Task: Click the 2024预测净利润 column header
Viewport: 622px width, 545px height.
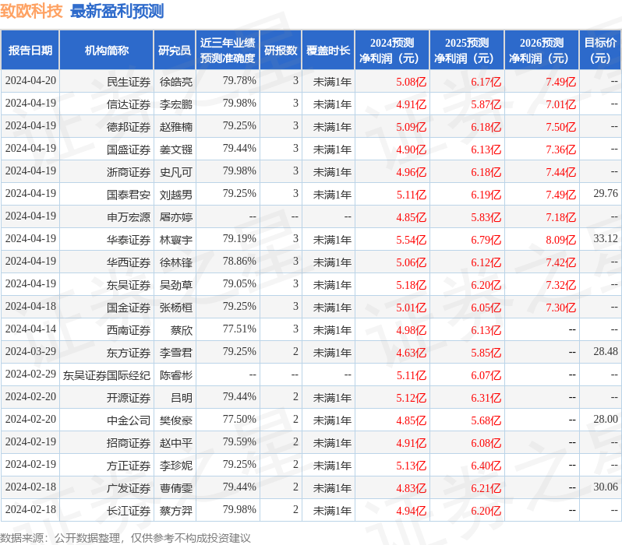Action: click(x=392, y=51)
